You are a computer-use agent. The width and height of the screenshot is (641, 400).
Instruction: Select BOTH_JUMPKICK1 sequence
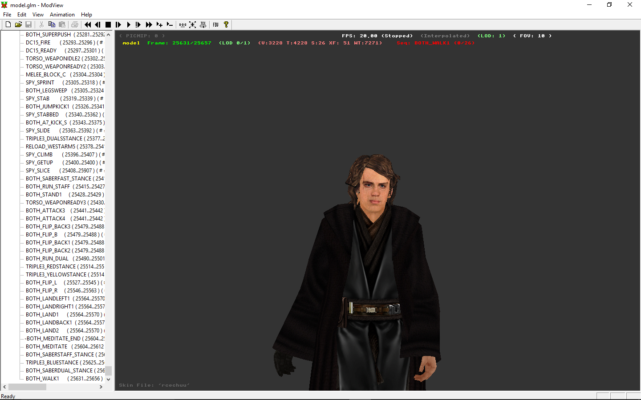point(65,107)
